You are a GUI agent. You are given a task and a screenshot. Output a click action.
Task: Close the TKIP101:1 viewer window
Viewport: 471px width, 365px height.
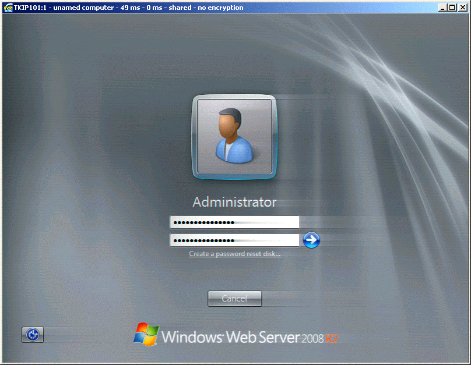(463, 8)
